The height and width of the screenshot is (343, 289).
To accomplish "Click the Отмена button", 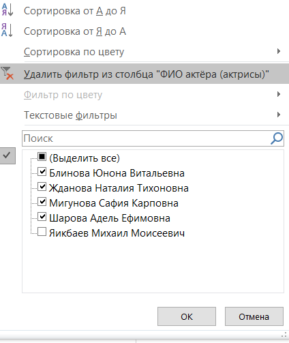I will (x=254, y=316).
